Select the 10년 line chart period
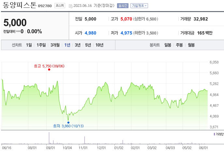The image size is (224, 154). tap(99, 45)
